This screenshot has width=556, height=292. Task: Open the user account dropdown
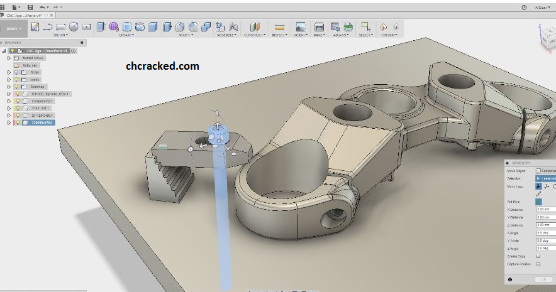(543, 7)
